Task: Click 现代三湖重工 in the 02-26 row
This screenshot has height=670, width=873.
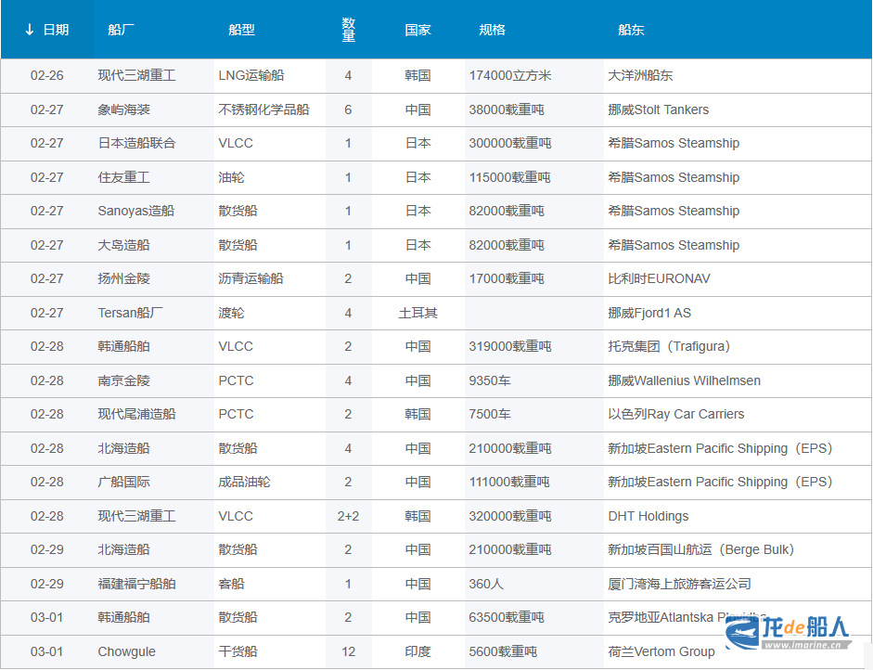Action: coord(137,76)
